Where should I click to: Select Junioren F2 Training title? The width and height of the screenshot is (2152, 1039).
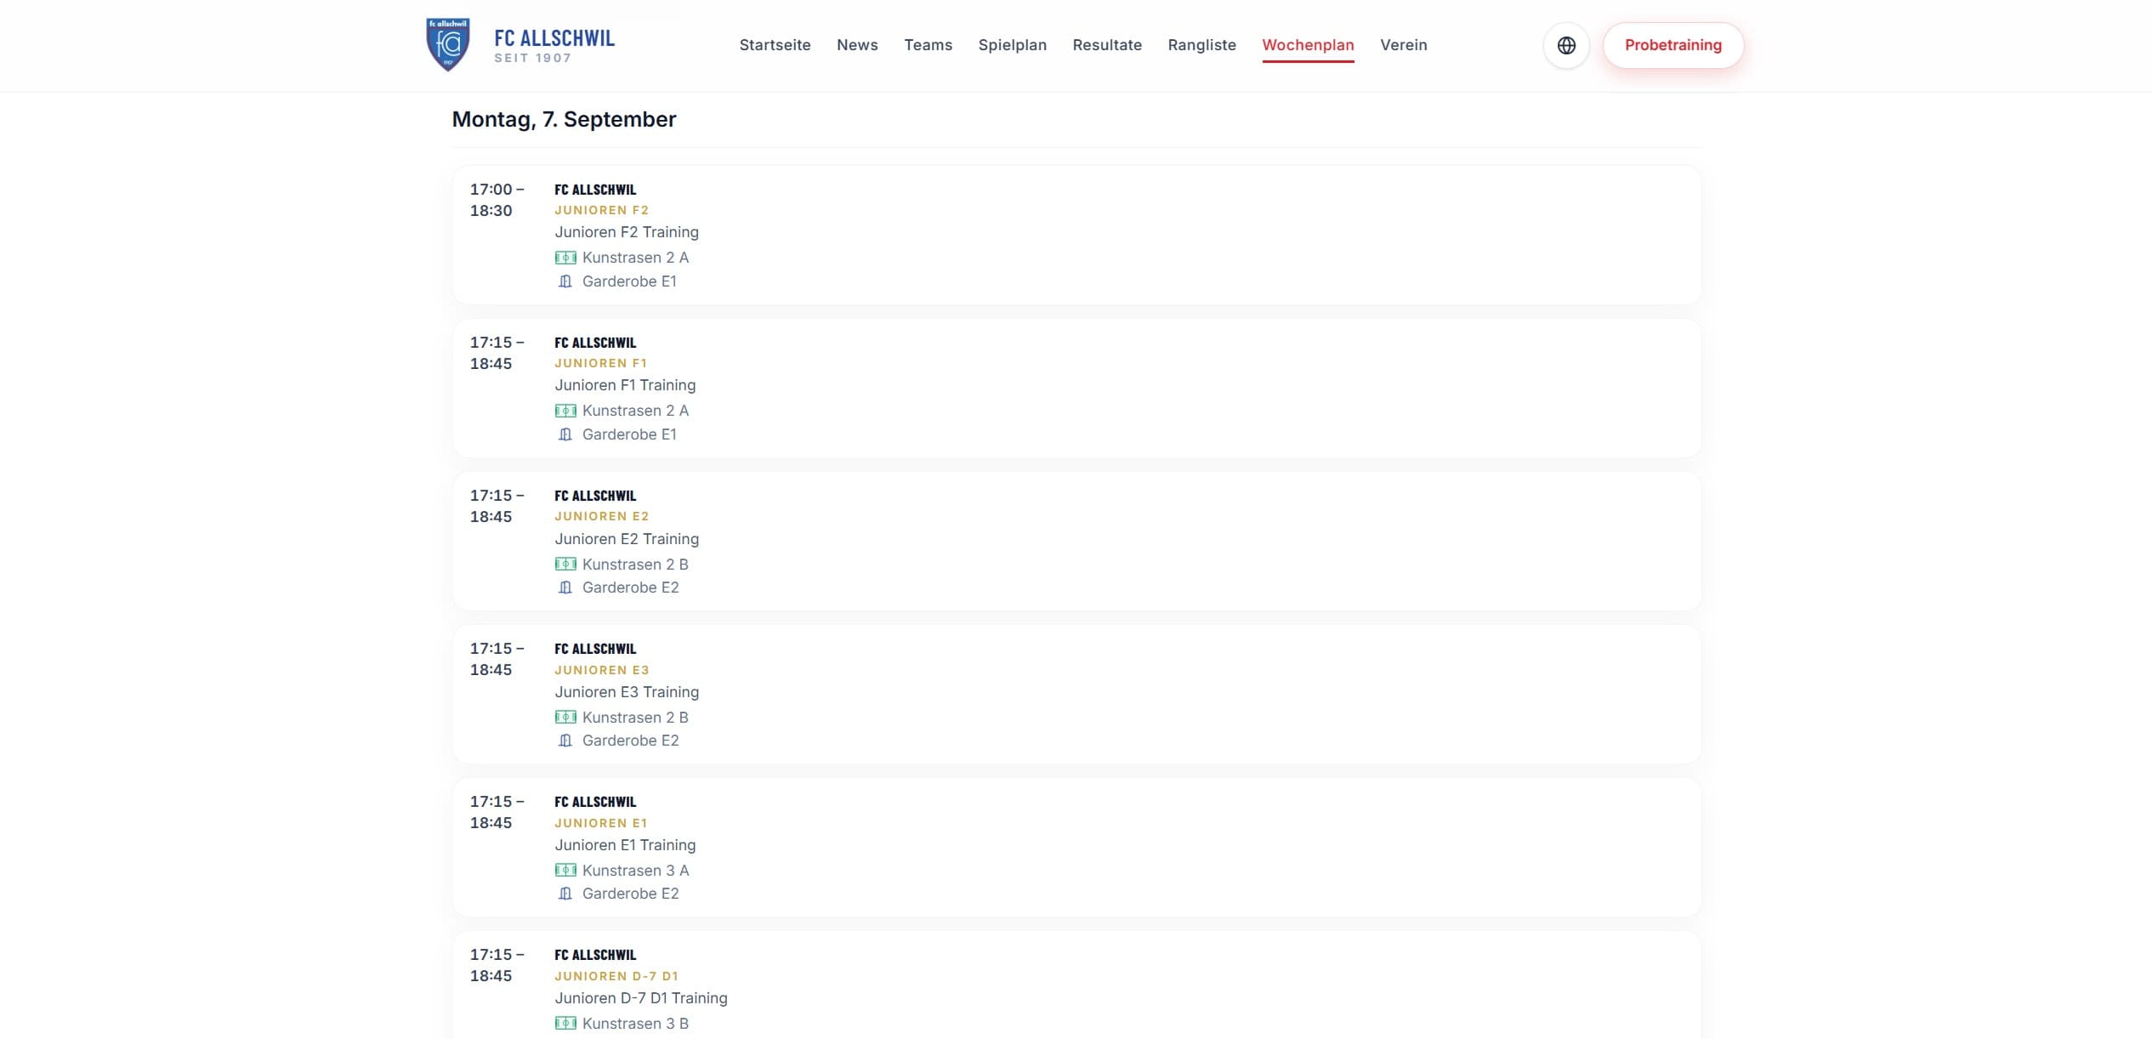tap(627, 232)
